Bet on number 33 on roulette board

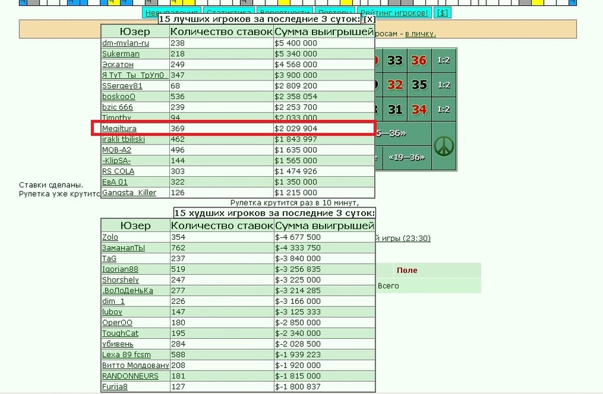click(395, 60)
